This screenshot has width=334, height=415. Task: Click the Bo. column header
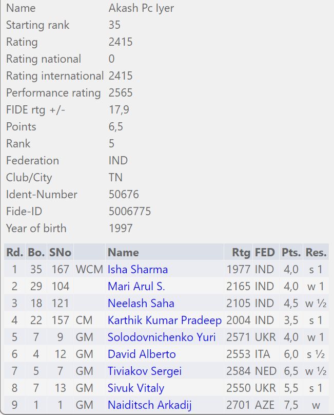pos(36,253)
